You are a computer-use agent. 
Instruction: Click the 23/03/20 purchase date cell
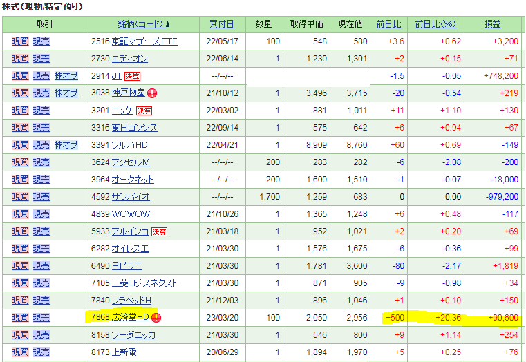point(222,317)
